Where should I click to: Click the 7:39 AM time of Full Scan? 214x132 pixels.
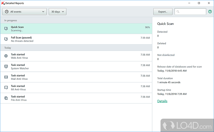tap(145, 38)
